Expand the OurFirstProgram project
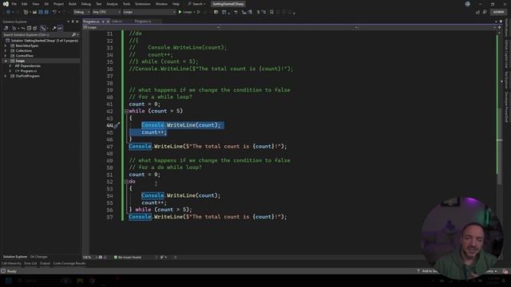This screenshot has height=287, width=511. 6,77
